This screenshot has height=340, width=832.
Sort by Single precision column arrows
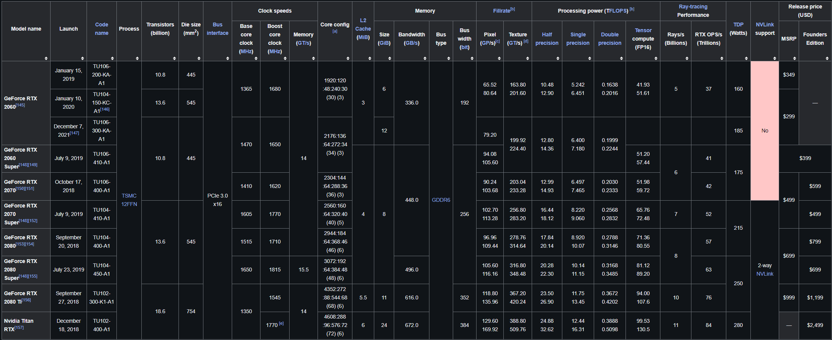click(x=590, y=58)
